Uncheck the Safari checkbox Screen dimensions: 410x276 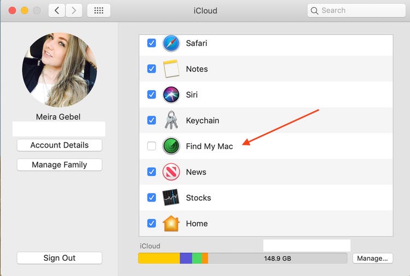tap(151, 43)
